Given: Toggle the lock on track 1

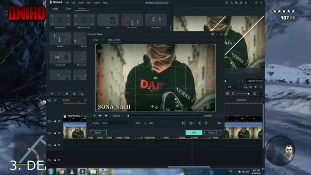Looking at the screenshot, I should [55, 160].
